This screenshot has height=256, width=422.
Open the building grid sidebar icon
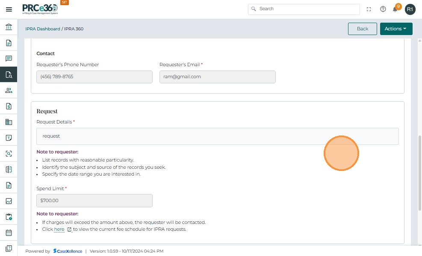pyautogui.click(x=9, y=122)
